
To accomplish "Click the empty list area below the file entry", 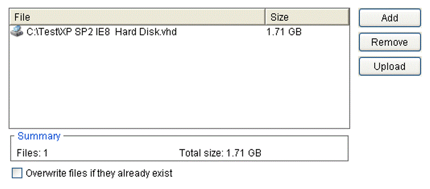I will (x=138, y=83).
